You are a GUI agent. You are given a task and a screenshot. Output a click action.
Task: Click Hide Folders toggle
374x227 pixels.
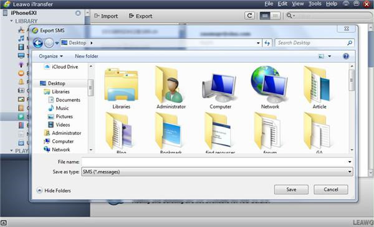[54, 190]
